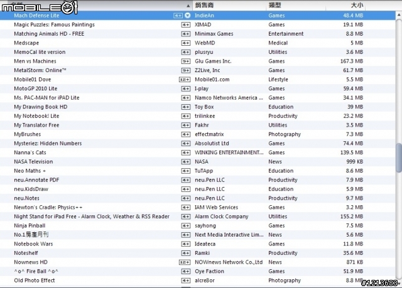
Task: Select Ms. PAC-MAN for iPAD Lite
Action: coord(46,97)
